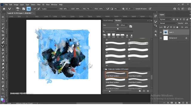Open the Filter menu
The width and height of the screenshot is (191, 107).
tap(38, 5)
